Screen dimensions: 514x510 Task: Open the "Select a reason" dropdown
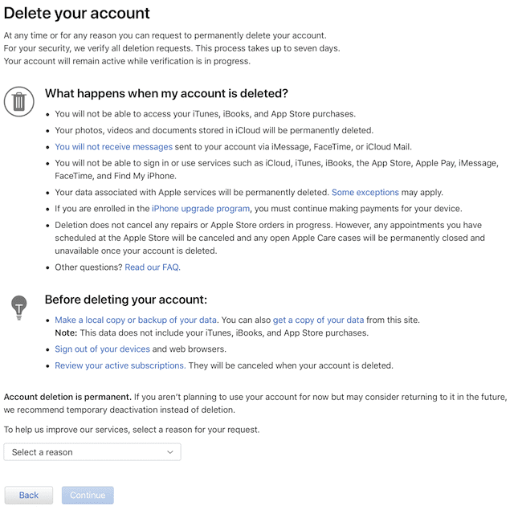(x=92, y=452)
